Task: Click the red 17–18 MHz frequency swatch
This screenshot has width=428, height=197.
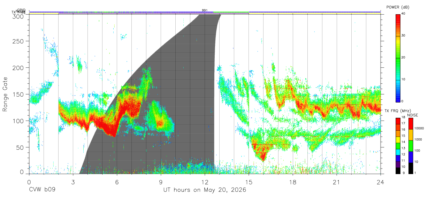Action: [x=398, y=121]
